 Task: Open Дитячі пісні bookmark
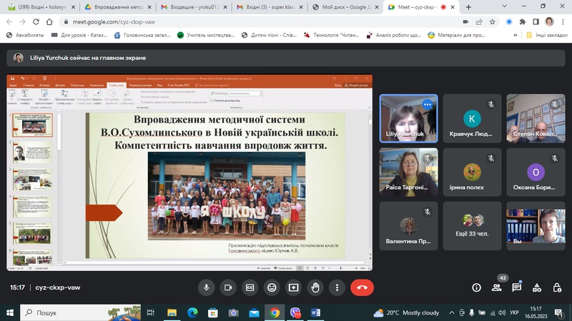click(270, 35)
